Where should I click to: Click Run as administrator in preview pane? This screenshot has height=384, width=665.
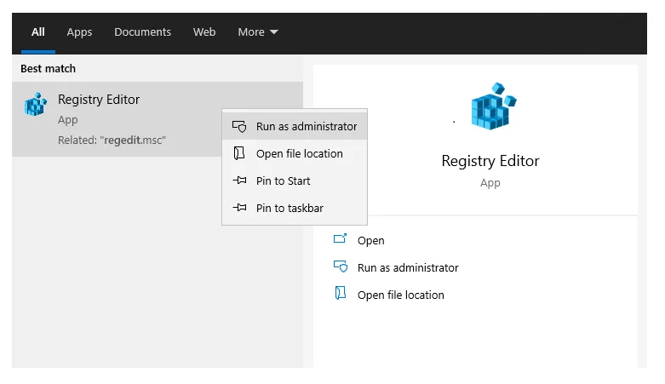tap(408, 267)
